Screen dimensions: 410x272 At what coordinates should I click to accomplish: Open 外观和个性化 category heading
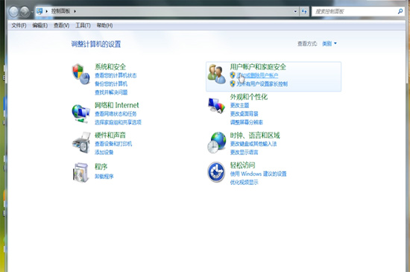point(249,97)
